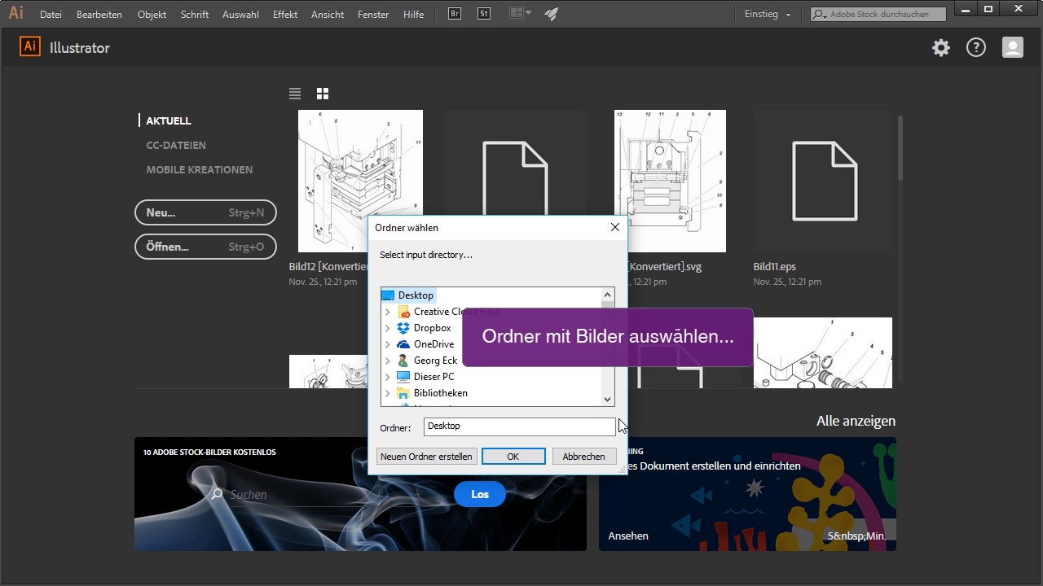Click the Dieser PC computer icon

coord(403,377)
